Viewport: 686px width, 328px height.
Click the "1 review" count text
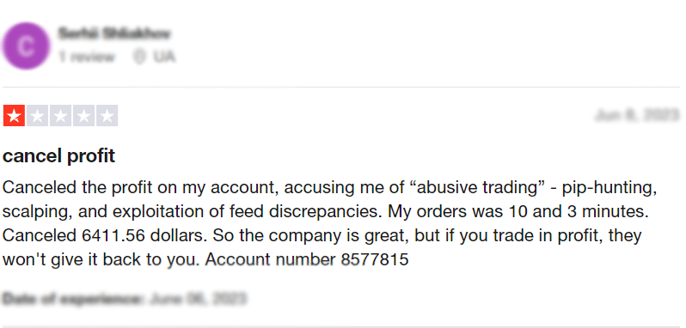87,57
